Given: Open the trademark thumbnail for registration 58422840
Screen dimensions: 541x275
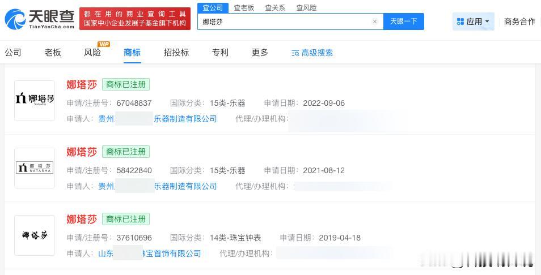Looking at the screenshot, I should pyautogui.click(x=35, y=168).
